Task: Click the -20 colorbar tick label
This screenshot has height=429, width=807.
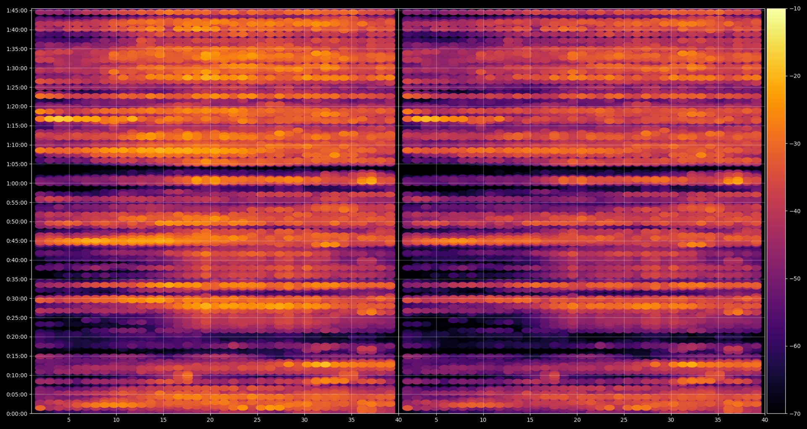Action: [795, 76]
